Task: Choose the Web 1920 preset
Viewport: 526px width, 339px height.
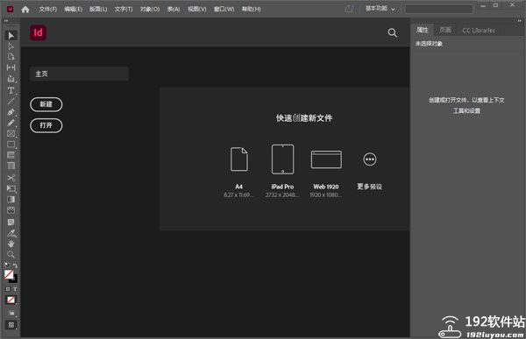Action: click(326, 173)
